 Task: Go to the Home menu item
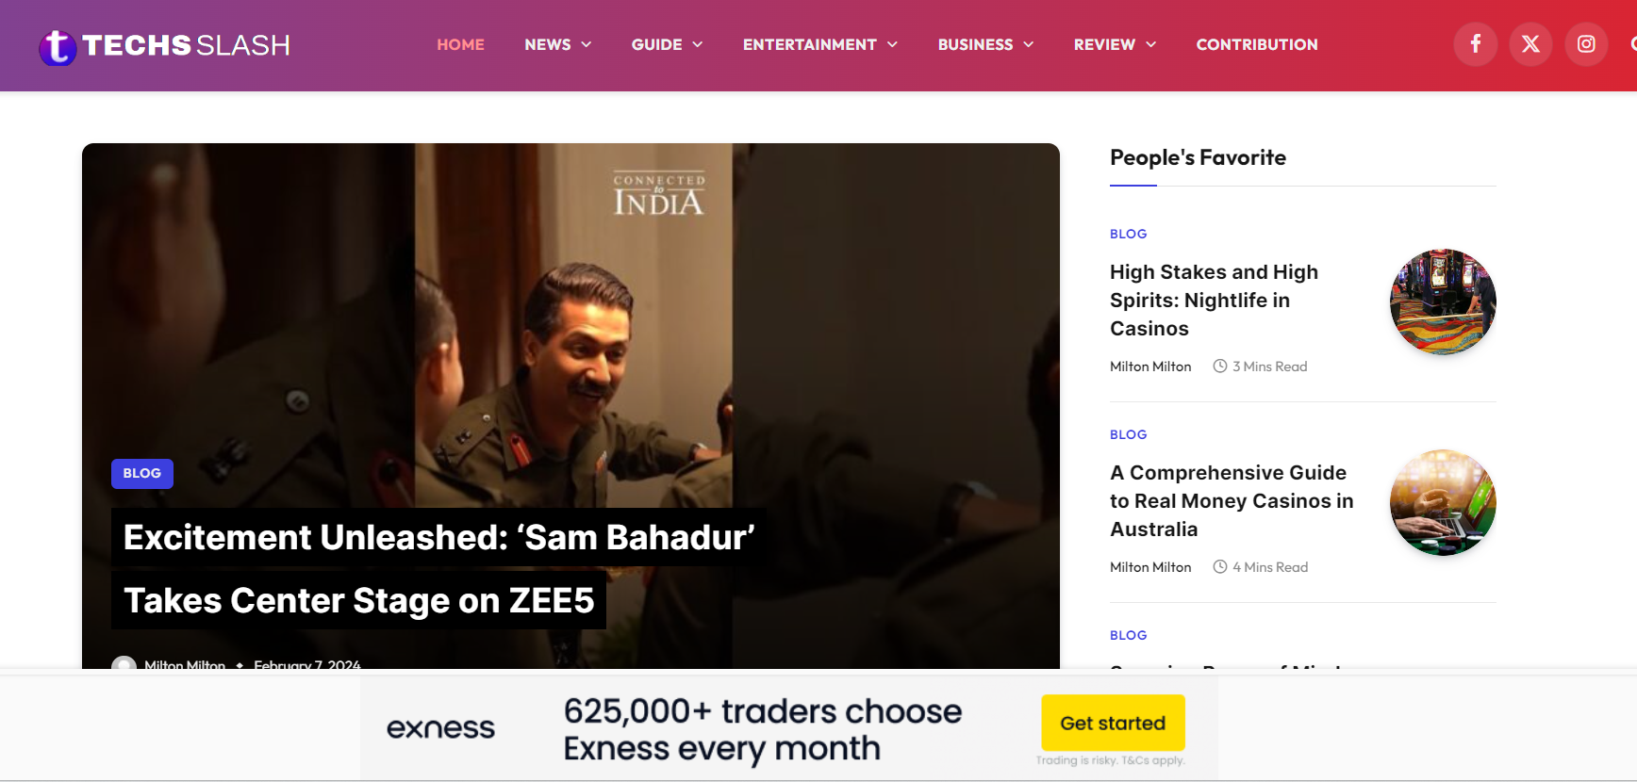(460, 44)
